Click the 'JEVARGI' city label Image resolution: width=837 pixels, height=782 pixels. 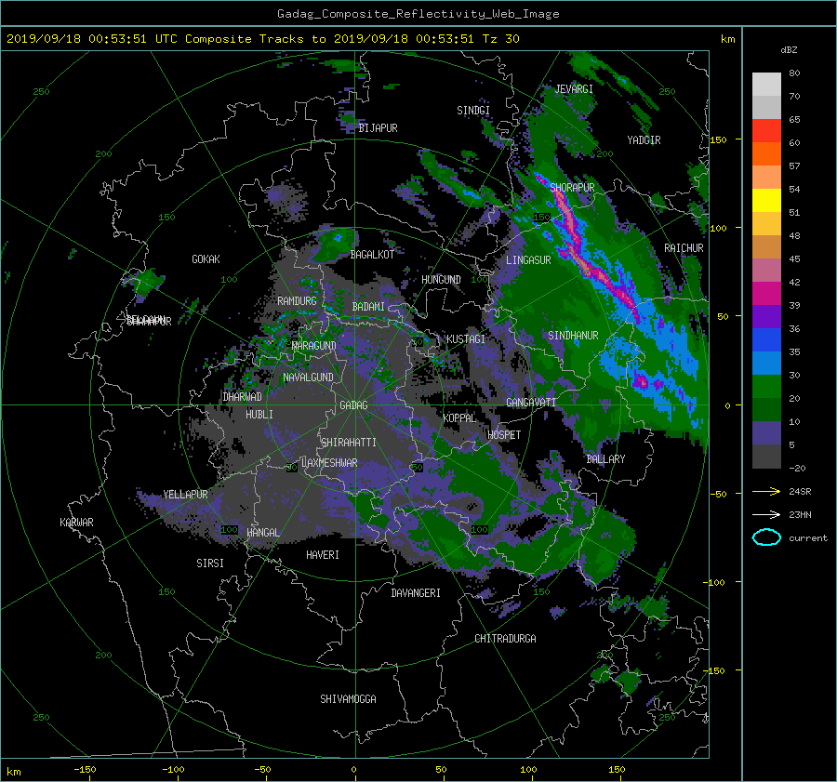click(574, 89)
